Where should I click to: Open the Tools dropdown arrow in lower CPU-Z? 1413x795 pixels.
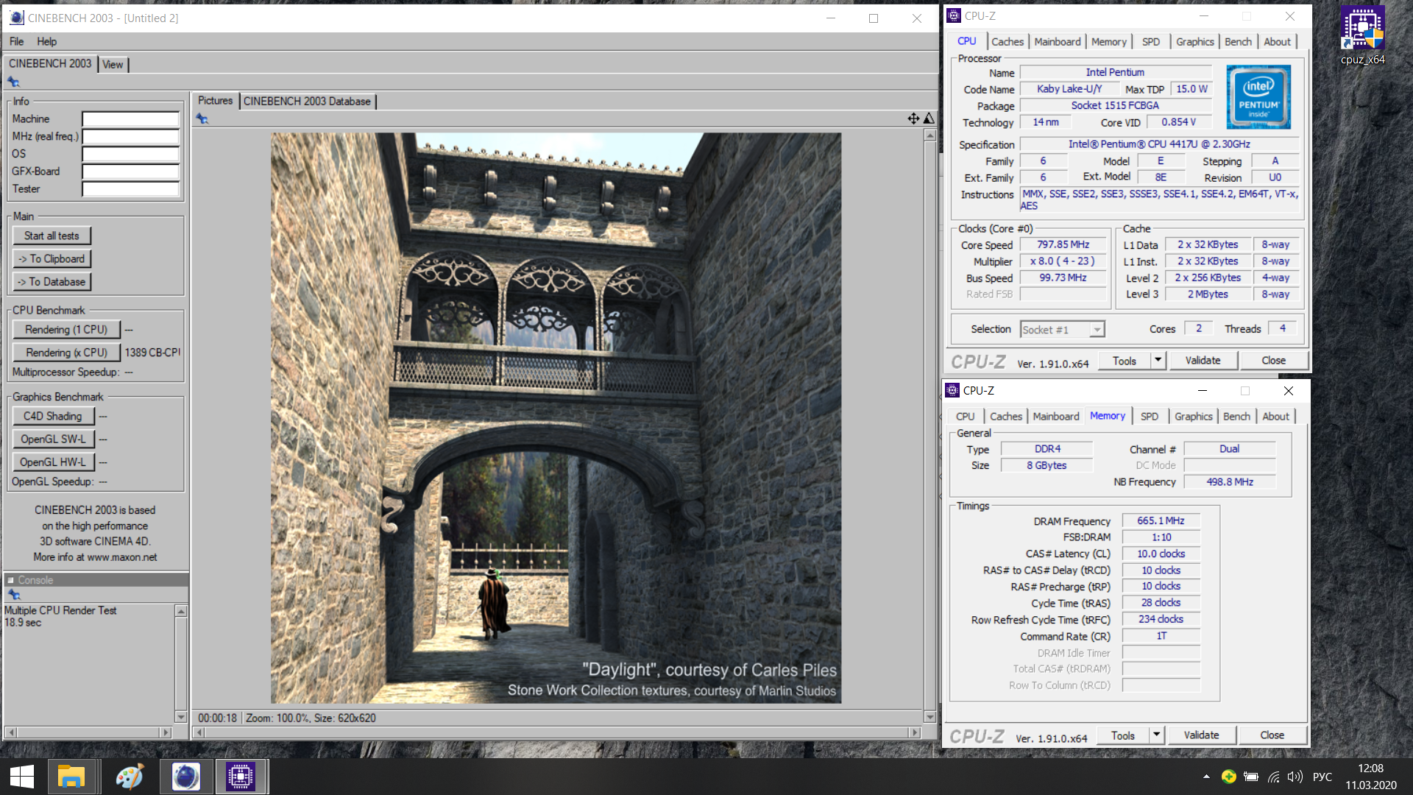(x=1156, y=735)
